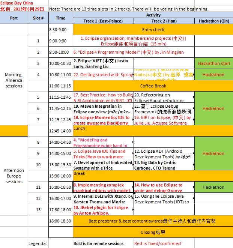Click the "9:30-10:00" time cell
Image resolution: width=233 pixels, height=248 pixels.
pyautogui.click(x=60, y=52)
